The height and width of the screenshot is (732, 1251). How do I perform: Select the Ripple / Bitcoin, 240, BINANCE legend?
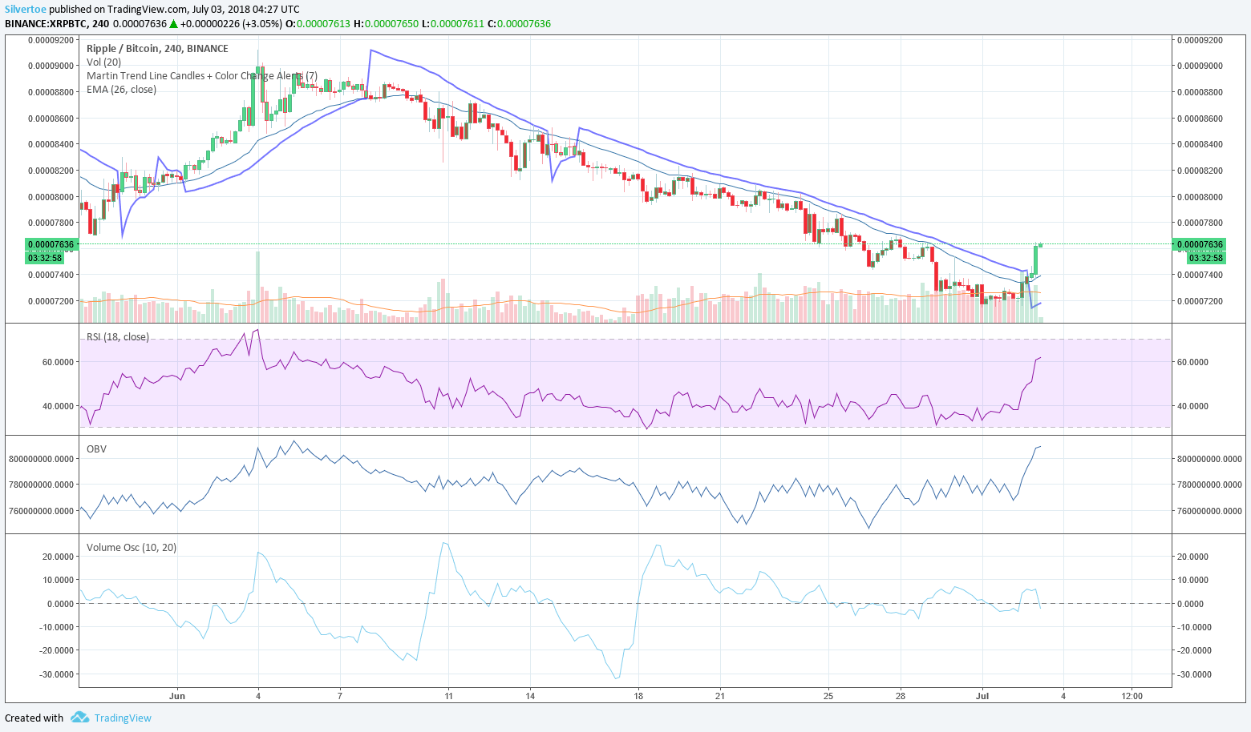pos(157,48)
